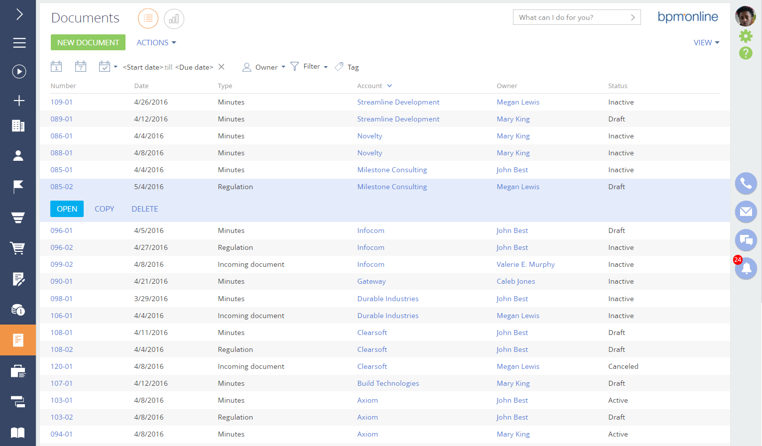Image resolution: width=762 pixels, height=446 pixels.
Task: Click the NEW DOCUMENT button
Action: 88,43
